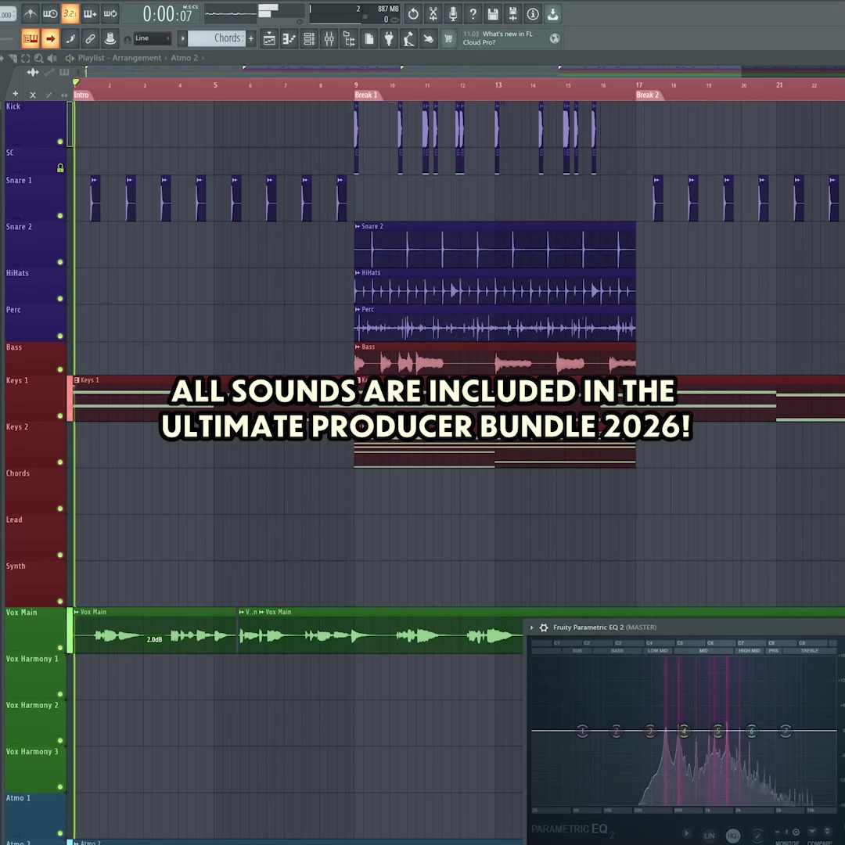Image resolution: width=845 pixels, height=845 pixels.
Task: Open 'What's new in FL Cloud Pro?' news link
Action: pos(498,38)
